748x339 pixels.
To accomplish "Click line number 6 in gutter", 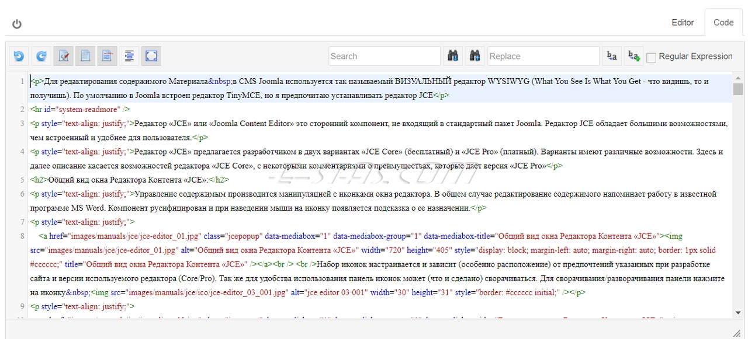I will 22,193.
